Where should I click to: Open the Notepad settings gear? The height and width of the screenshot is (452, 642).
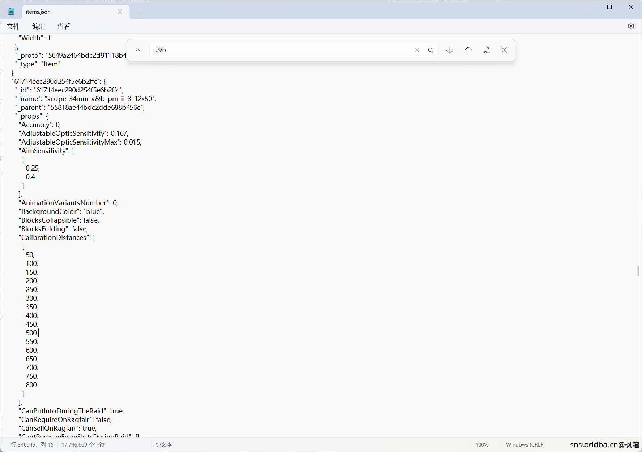tap(631, 26)
